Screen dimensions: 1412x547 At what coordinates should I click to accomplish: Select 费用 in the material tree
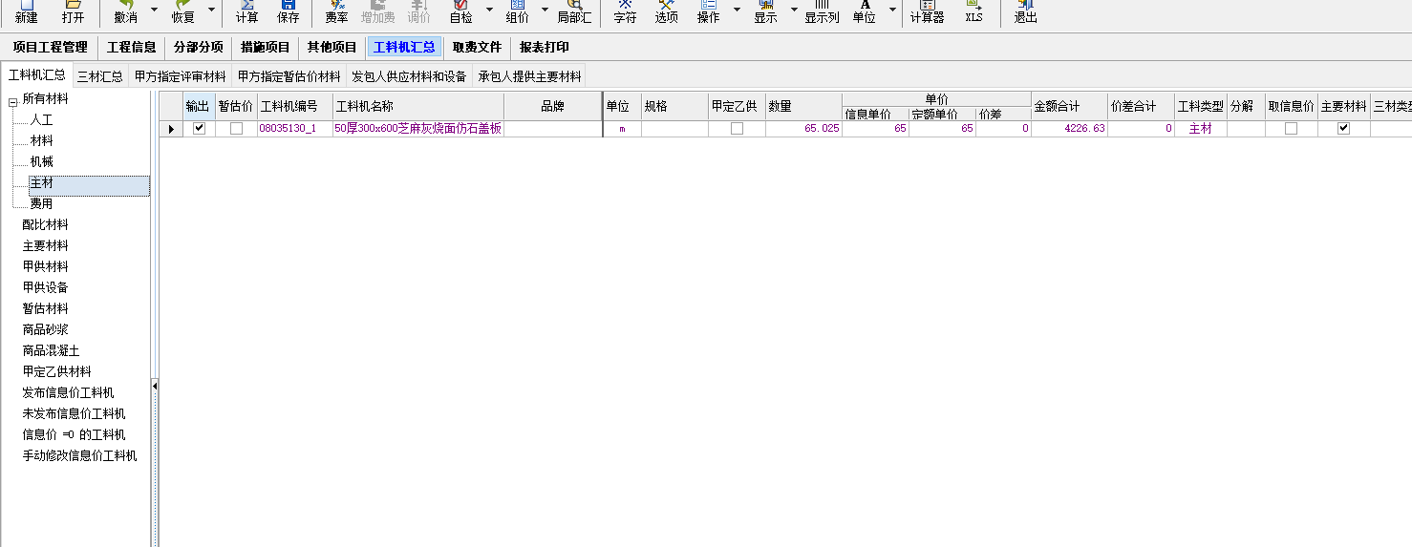click(x=41, y=204)
